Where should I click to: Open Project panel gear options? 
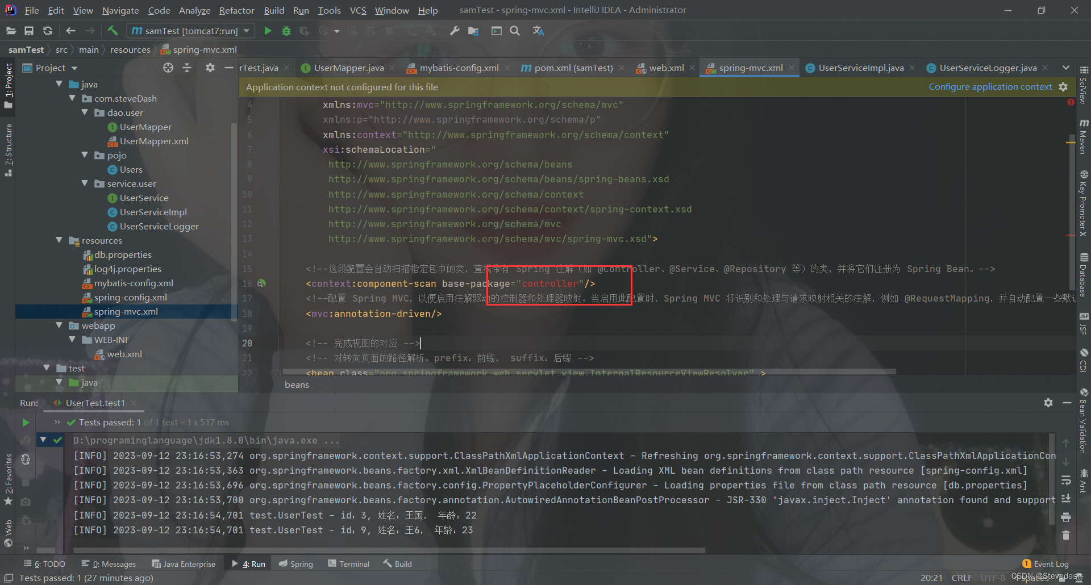coord(210,68)
